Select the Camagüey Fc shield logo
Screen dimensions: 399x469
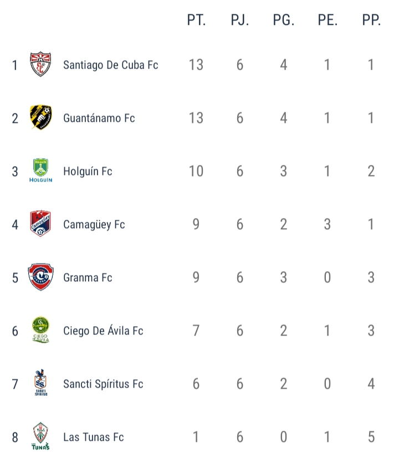(40, 224)
